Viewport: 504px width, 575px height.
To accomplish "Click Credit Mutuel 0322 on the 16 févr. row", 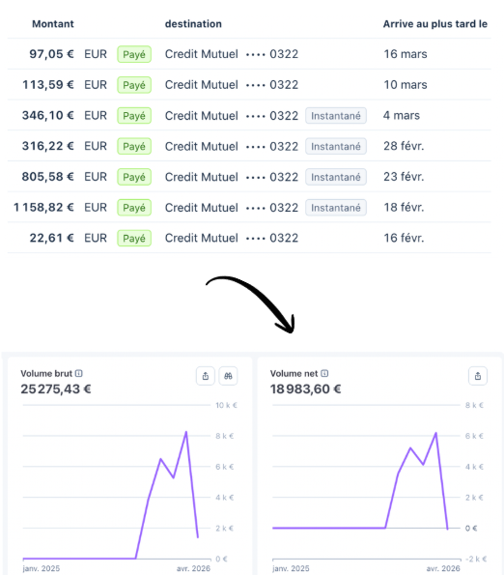I will 232,238.
